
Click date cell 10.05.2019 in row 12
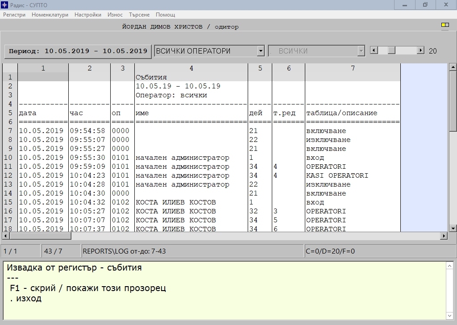[43, 175]
